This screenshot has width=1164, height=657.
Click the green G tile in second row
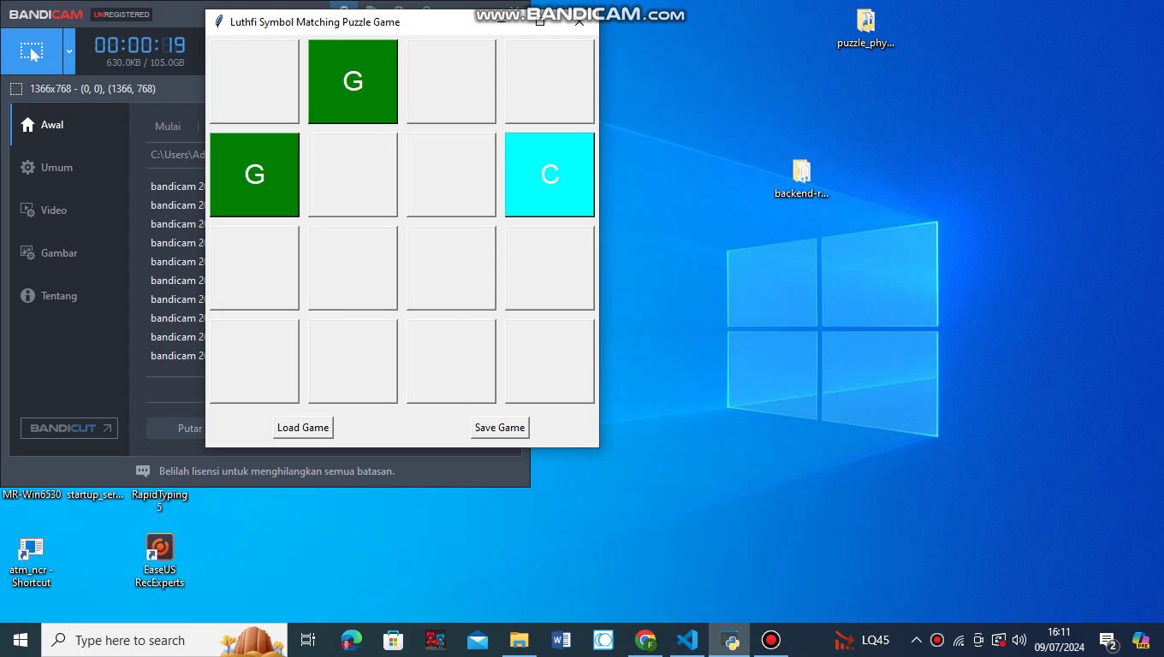pos(254,175)
